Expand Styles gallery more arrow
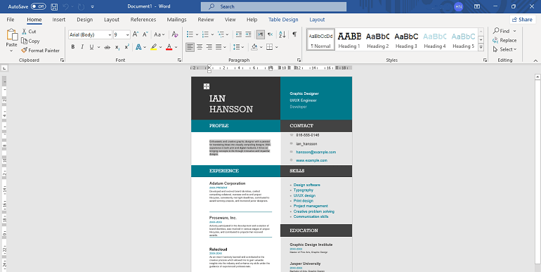The width and height of the screenshot is (541, 272). tap(481, 47)
